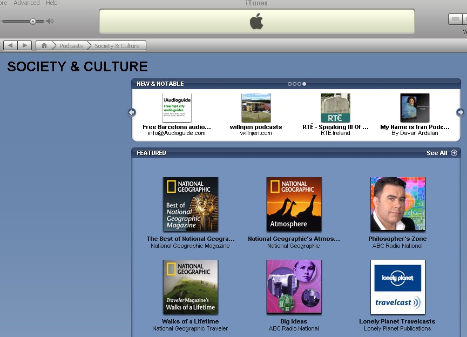Click Lonely Planet Publications author text
Screen dimensions: 467x337
pyautogui.click(x=397, y=328)
